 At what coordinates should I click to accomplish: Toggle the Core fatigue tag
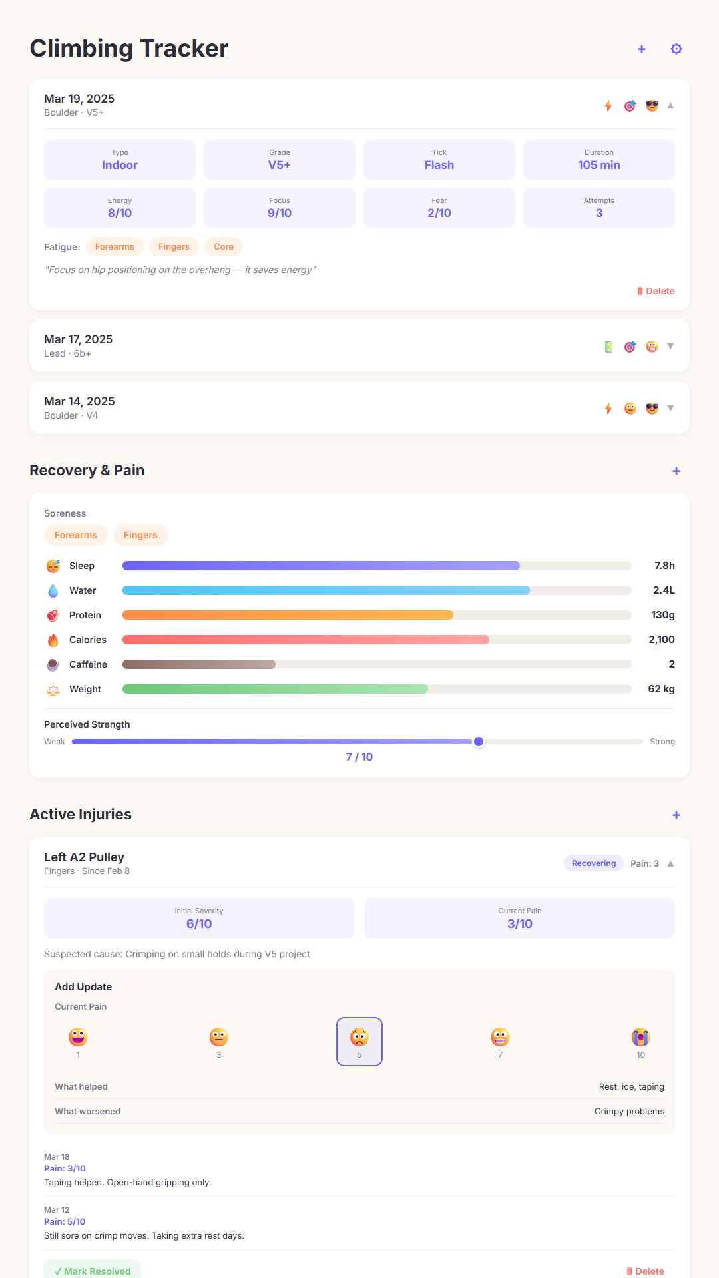coord(224,246)
